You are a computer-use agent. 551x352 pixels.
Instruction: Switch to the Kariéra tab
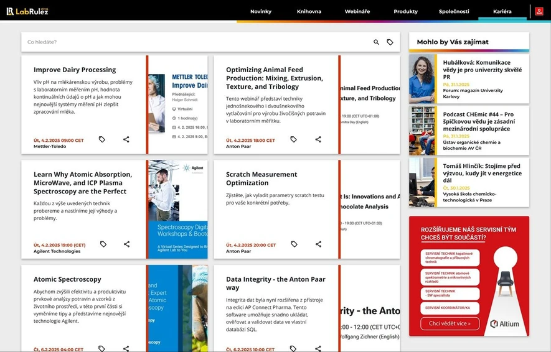point(502,11)
